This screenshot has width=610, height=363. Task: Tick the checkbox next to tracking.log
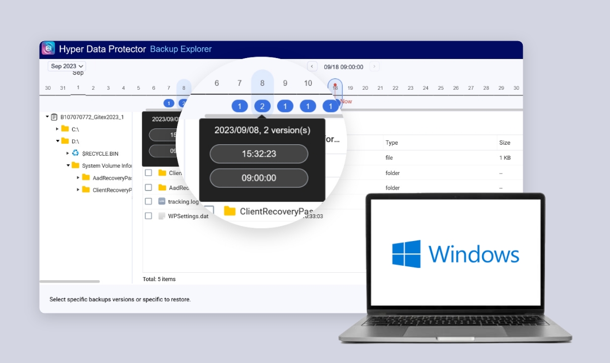pyautogui.click(x=148, y=201)
